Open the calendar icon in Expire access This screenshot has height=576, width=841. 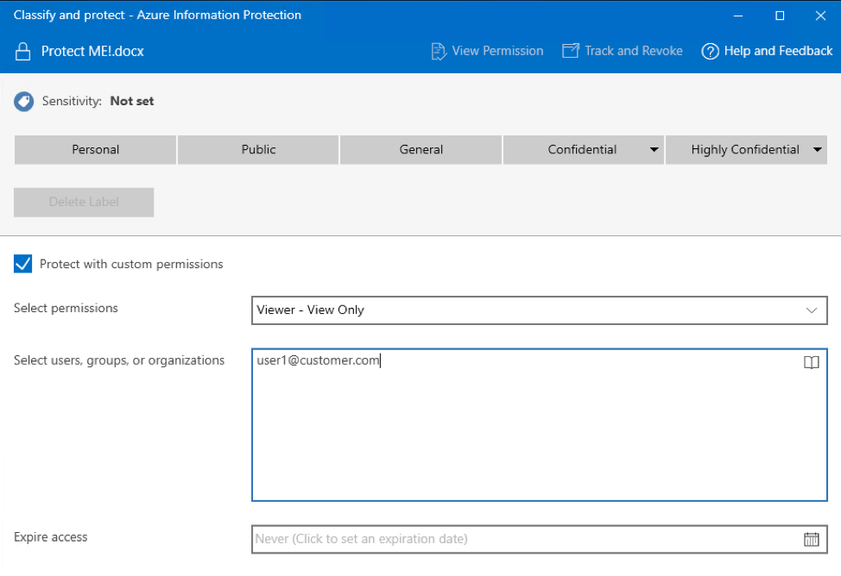[811, 539]
